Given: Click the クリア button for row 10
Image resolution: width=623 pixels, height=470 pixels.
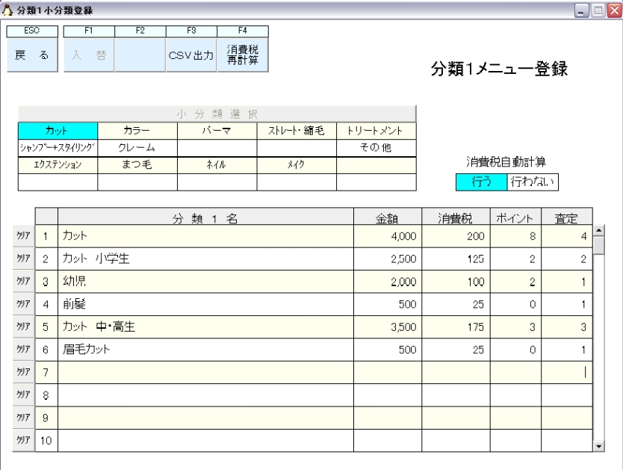Looking at the screenshot, I should [22, 440].
